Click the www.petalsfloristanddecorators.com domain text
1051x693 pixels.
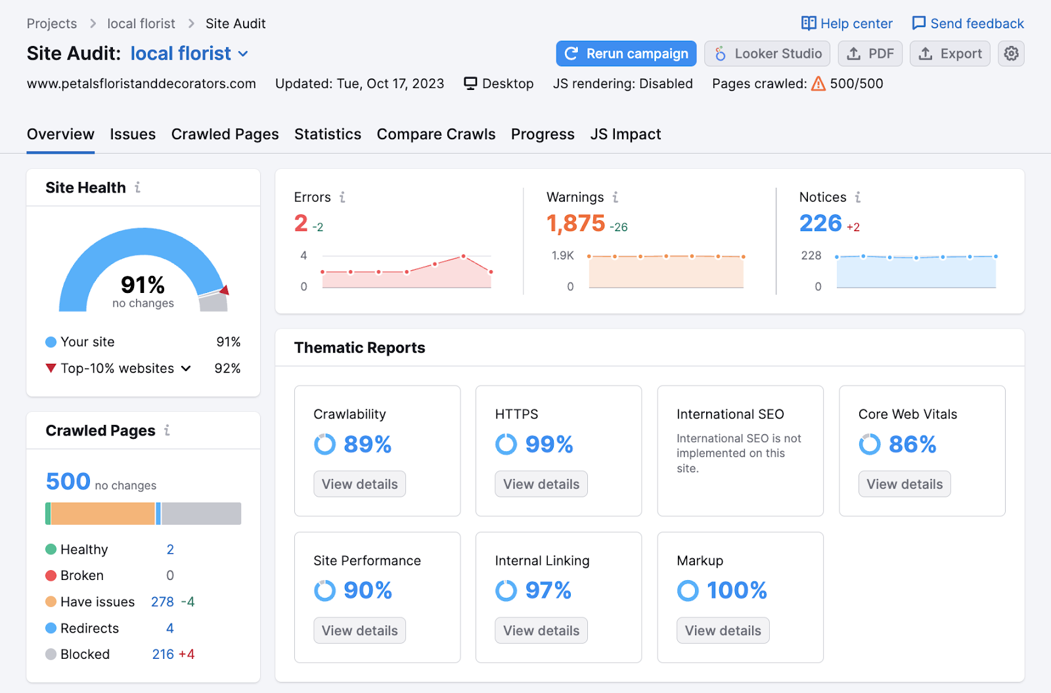(x=141, y=83)
